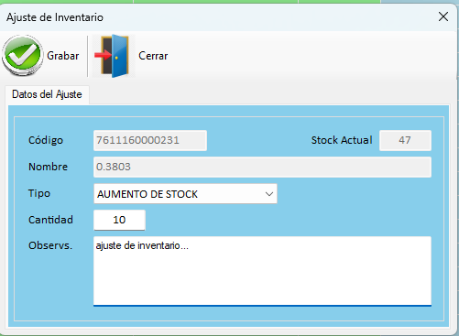Focus the Cantidad field showing 10
The image size is (459, 336).
[x=119, y=220]
